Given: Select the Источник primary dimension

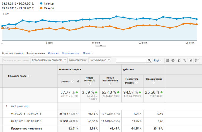Looking at the screenshot, I should (53, 53).
